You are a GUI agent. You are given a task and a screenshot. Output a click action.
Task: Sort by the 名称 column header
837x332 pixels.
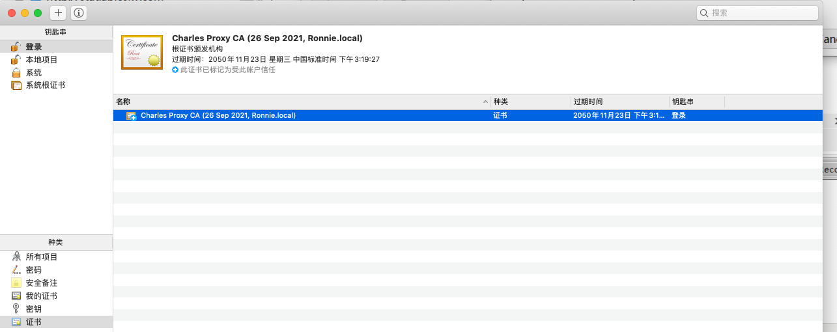[x=302, y=102]
